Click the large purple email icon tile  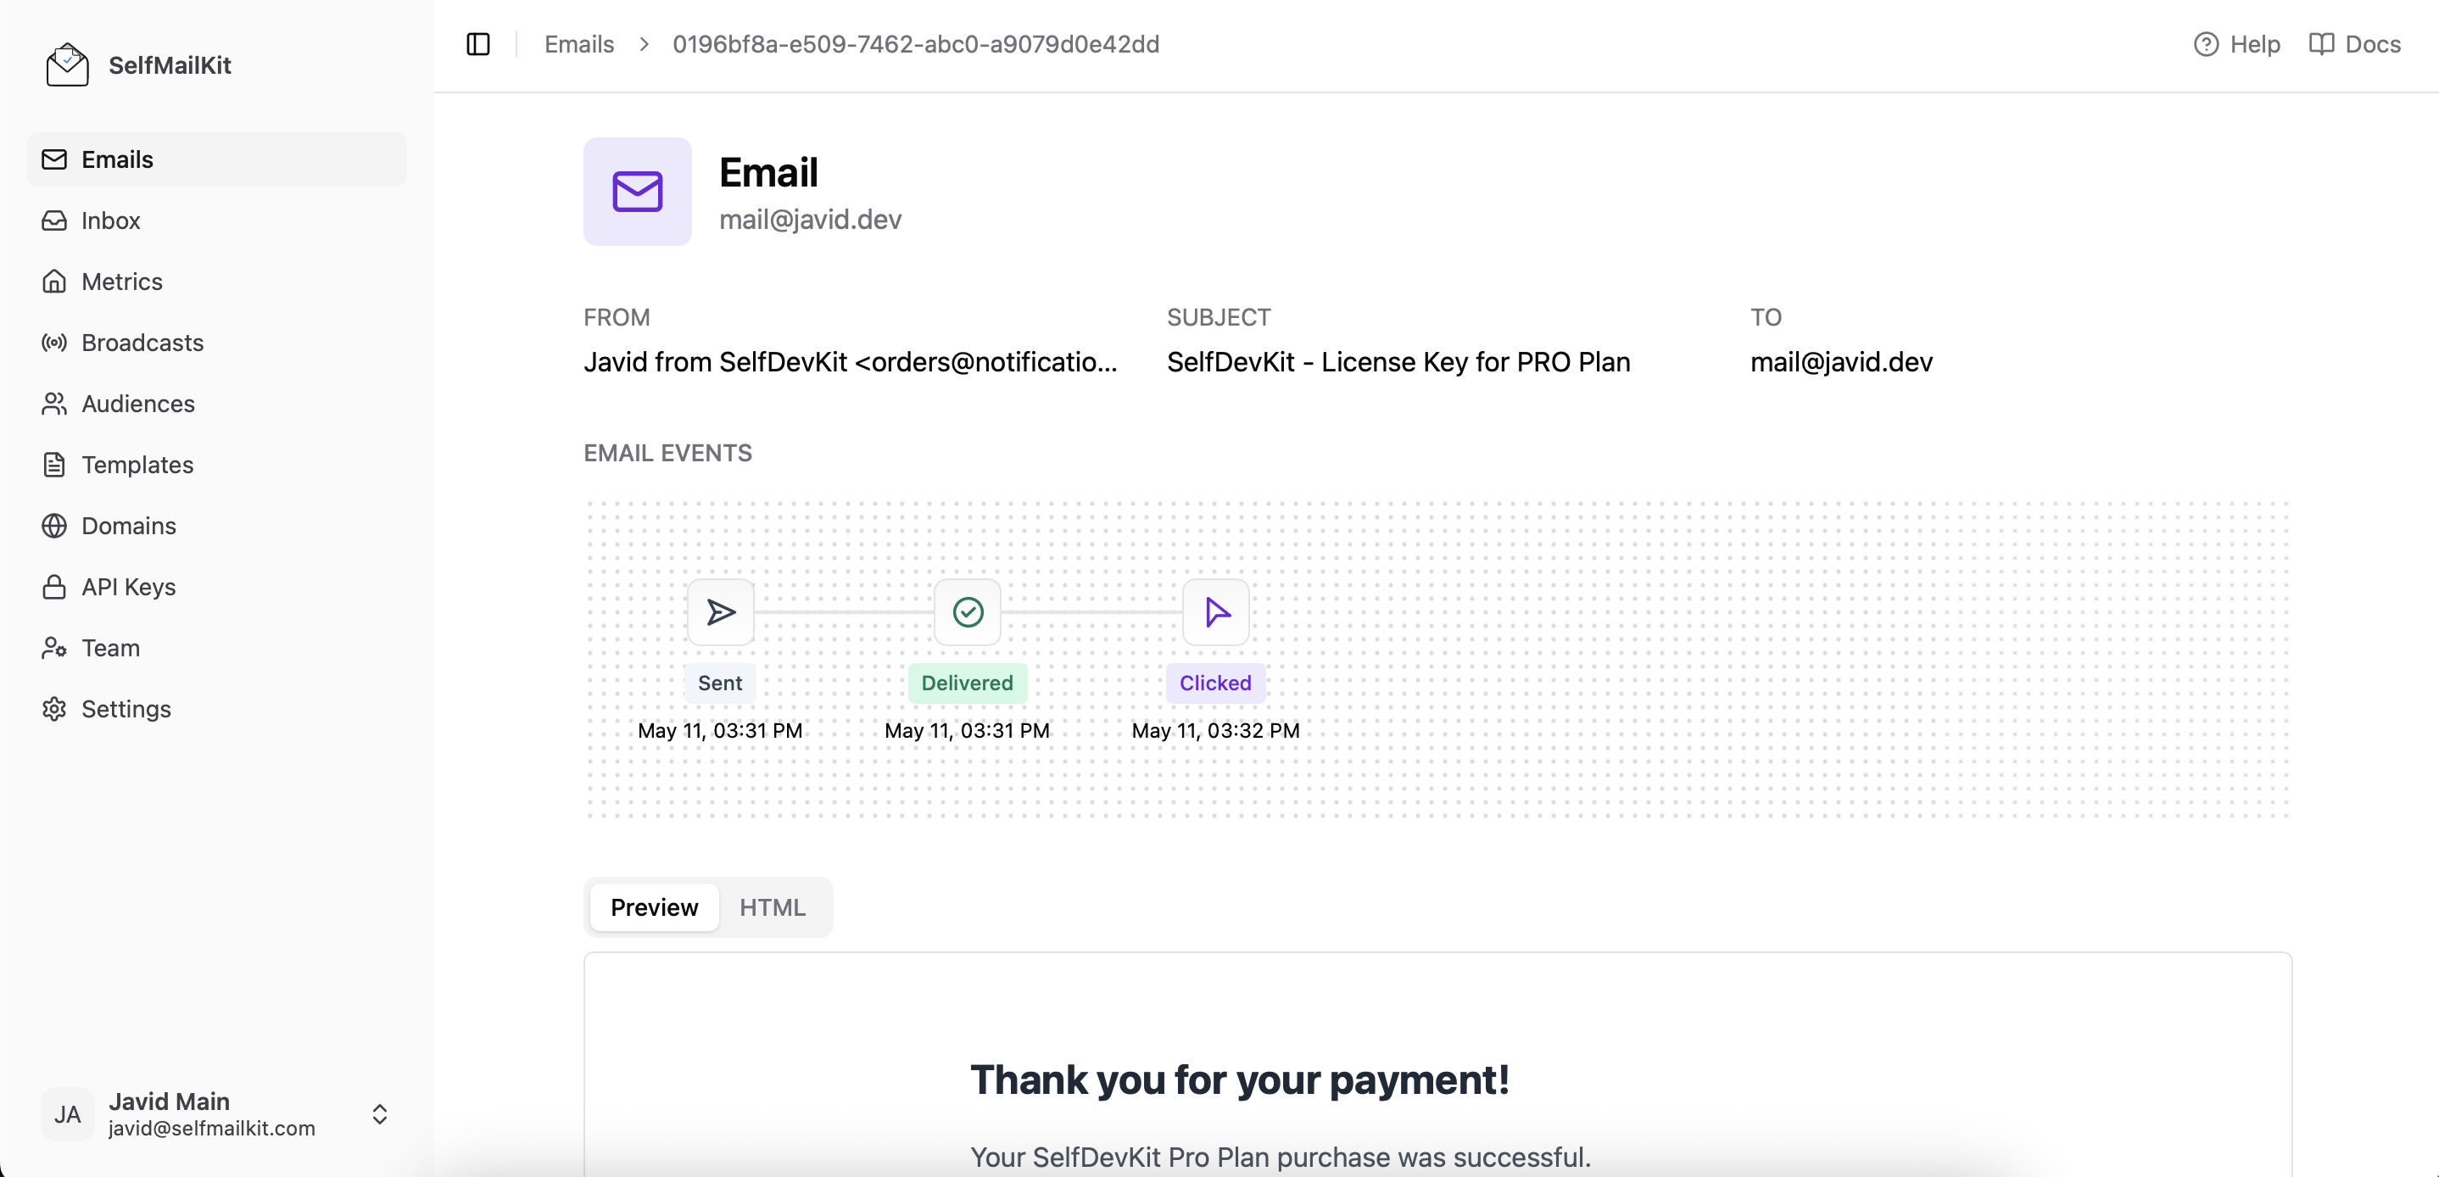pos(637,192)
